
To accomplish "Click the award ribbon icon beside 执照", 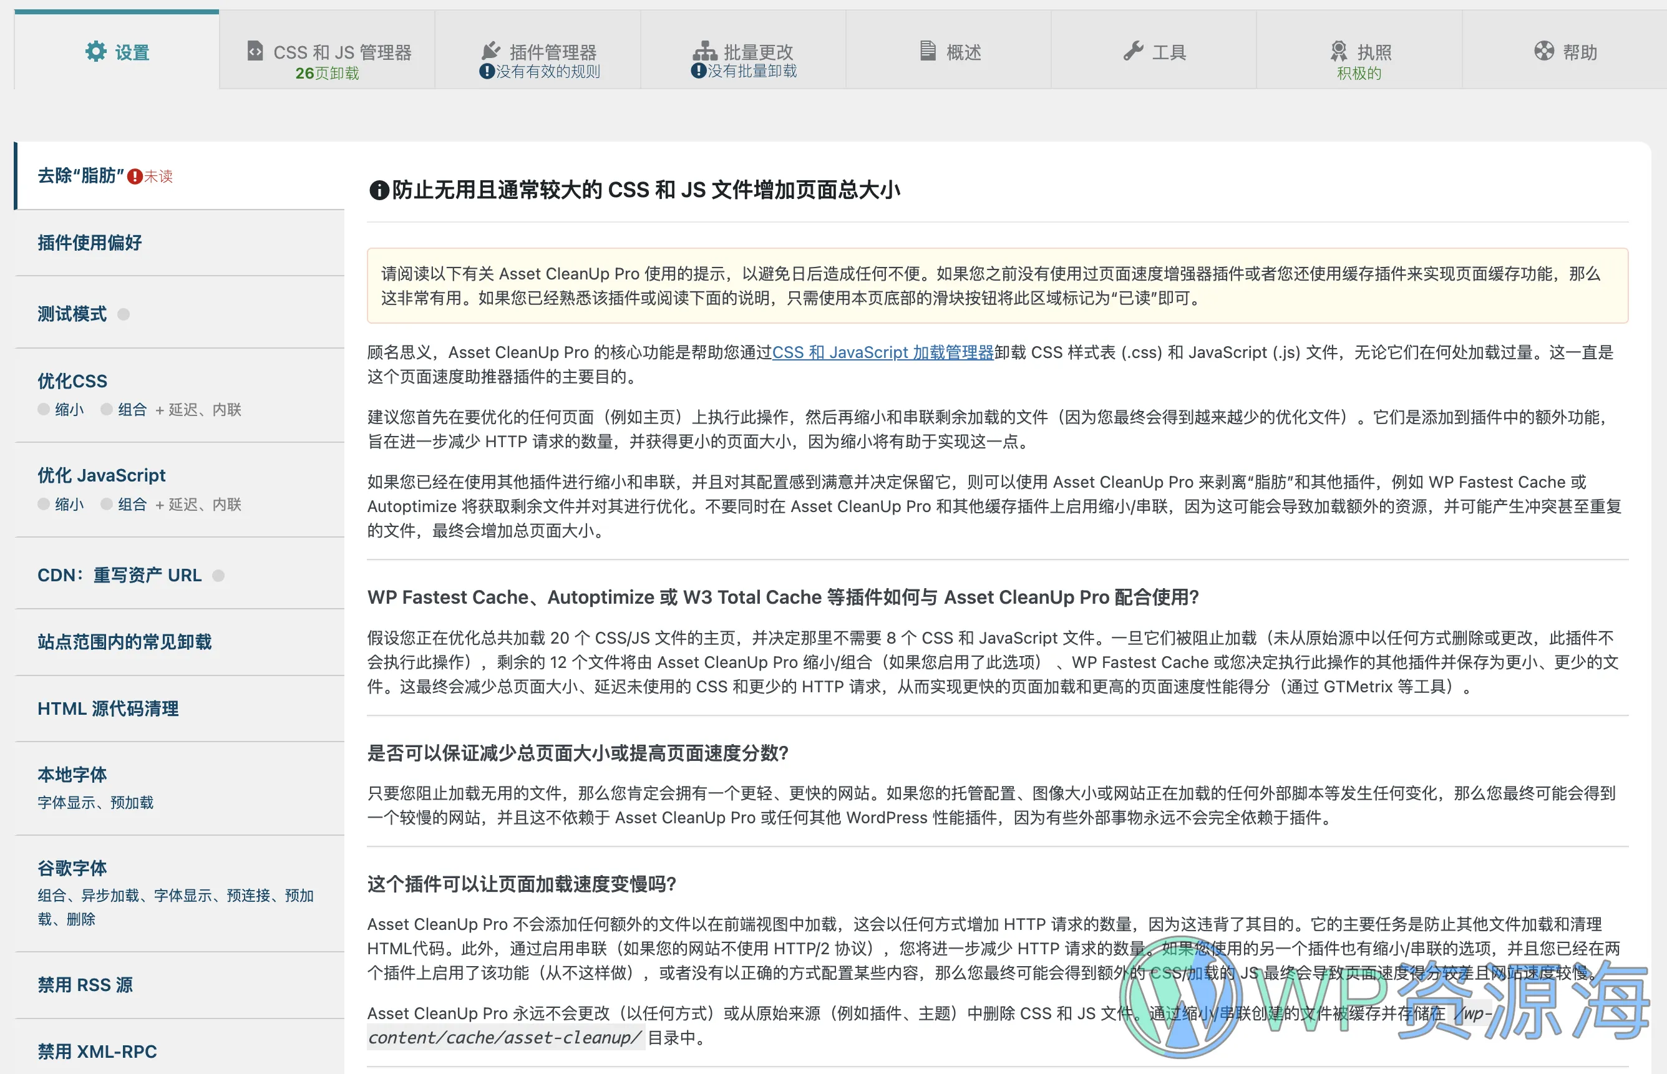I will pyautogui.click(x=1338, y=51).
